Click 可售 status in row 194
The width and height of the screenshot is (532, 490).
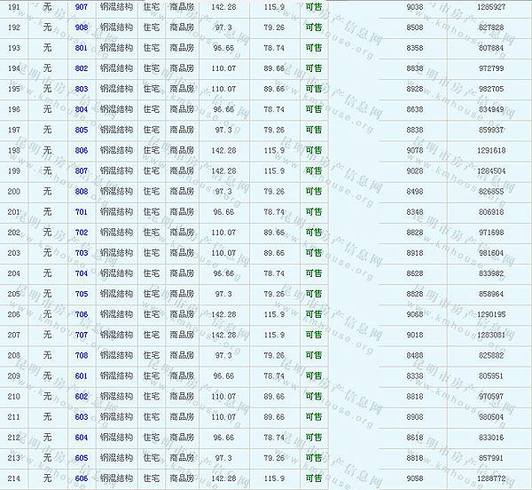(314, 68)
